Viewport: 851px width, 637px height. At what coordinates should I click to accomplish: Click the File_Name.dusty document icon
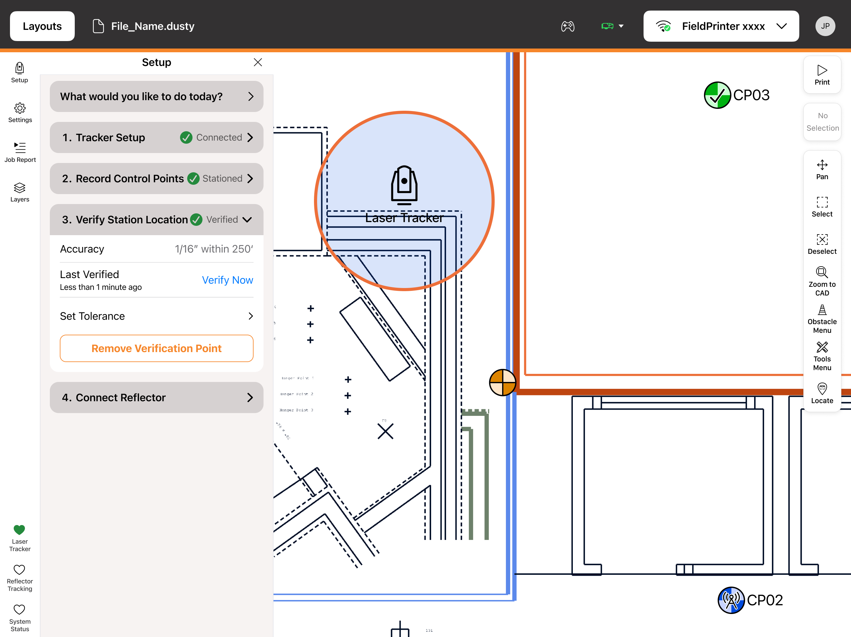[x=98, y=26]
